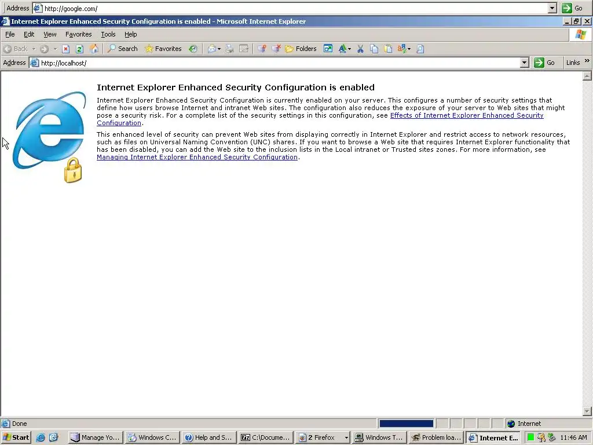Click the page scrollbar down arrow

coord(587,411)
